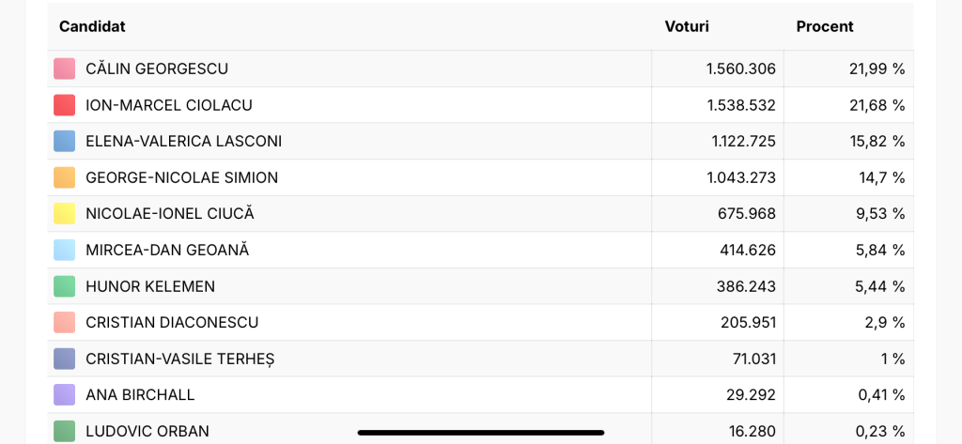Image resolution: width=962 pixels, height=444 pixels.
Task: Select the Ludovic Orban row name
Action: click(147, 431)
